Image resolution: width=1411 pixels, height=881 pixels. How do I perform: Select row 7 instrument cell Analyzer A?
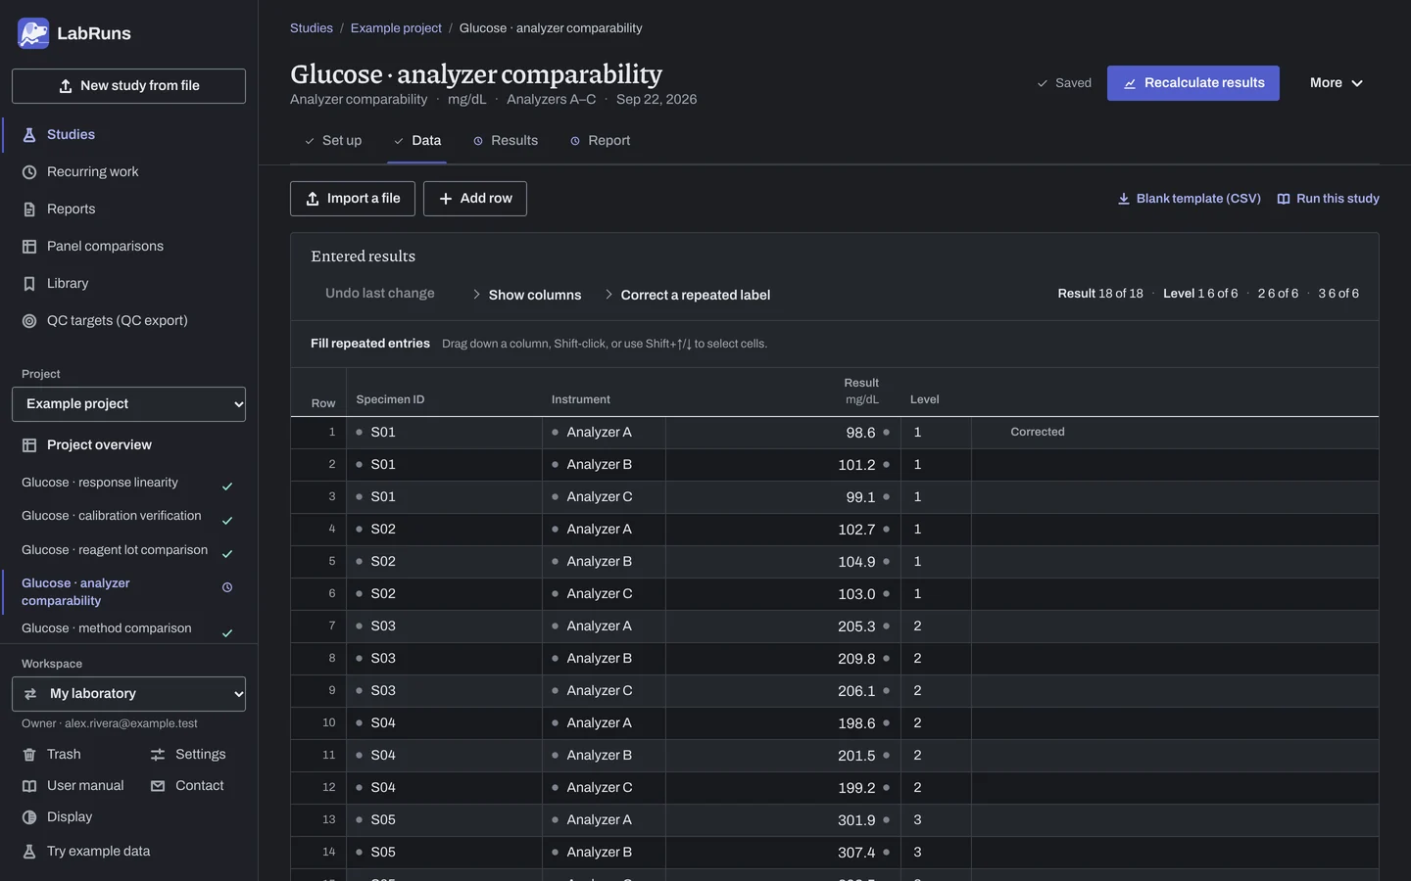[604, 626]
